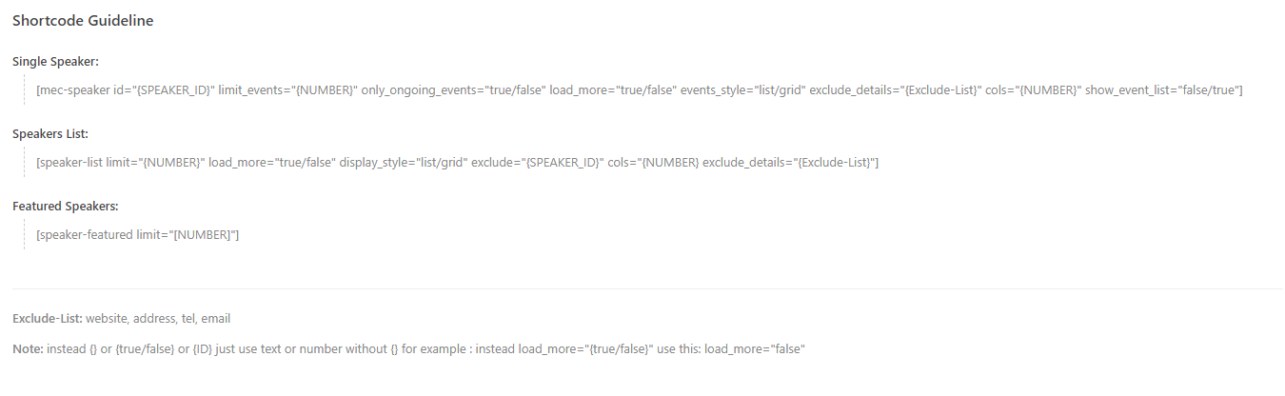Click the Exclude-List bold label
The image size is (1285, 396).
tap(48, 319)
